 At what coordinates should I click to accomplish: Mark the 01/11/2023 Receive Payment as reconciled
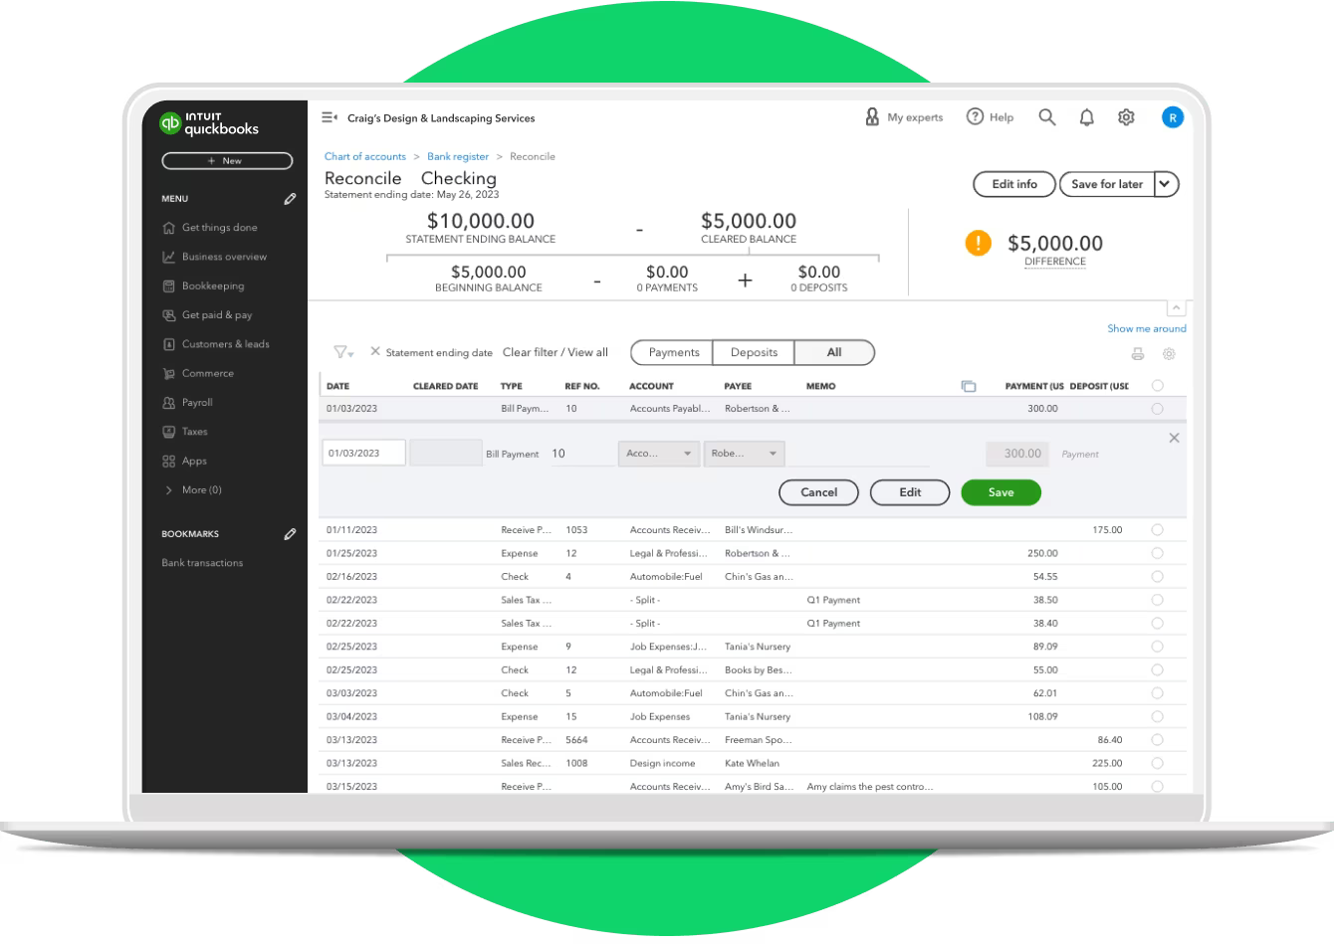[x=1157, y=529]
